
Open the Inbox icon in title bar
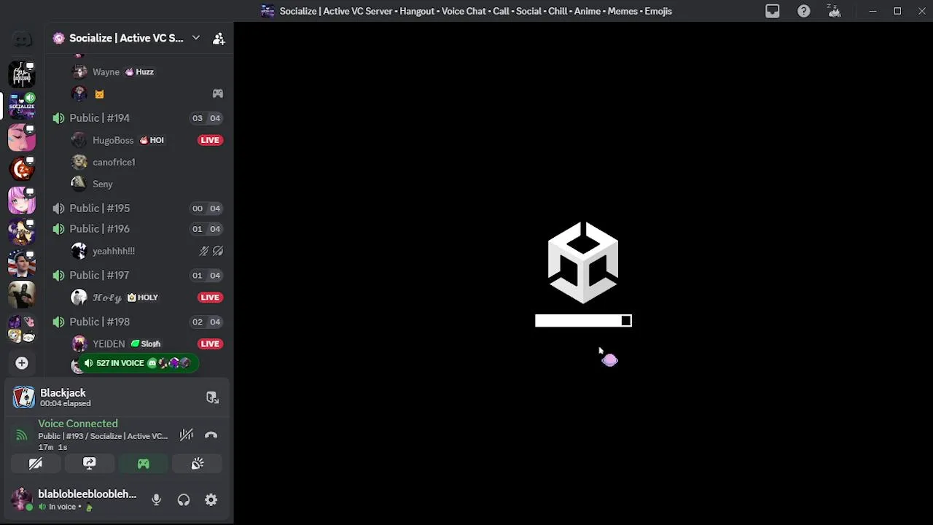coord(773,11)
